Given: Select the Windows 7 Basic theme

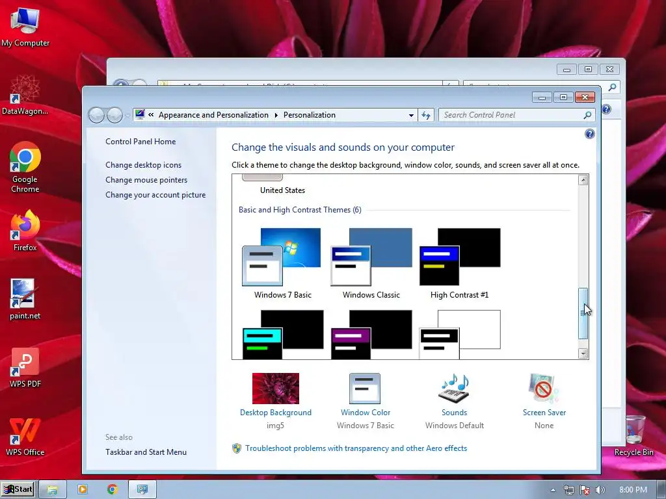Looking at the screenshot, I should [282, 264].
